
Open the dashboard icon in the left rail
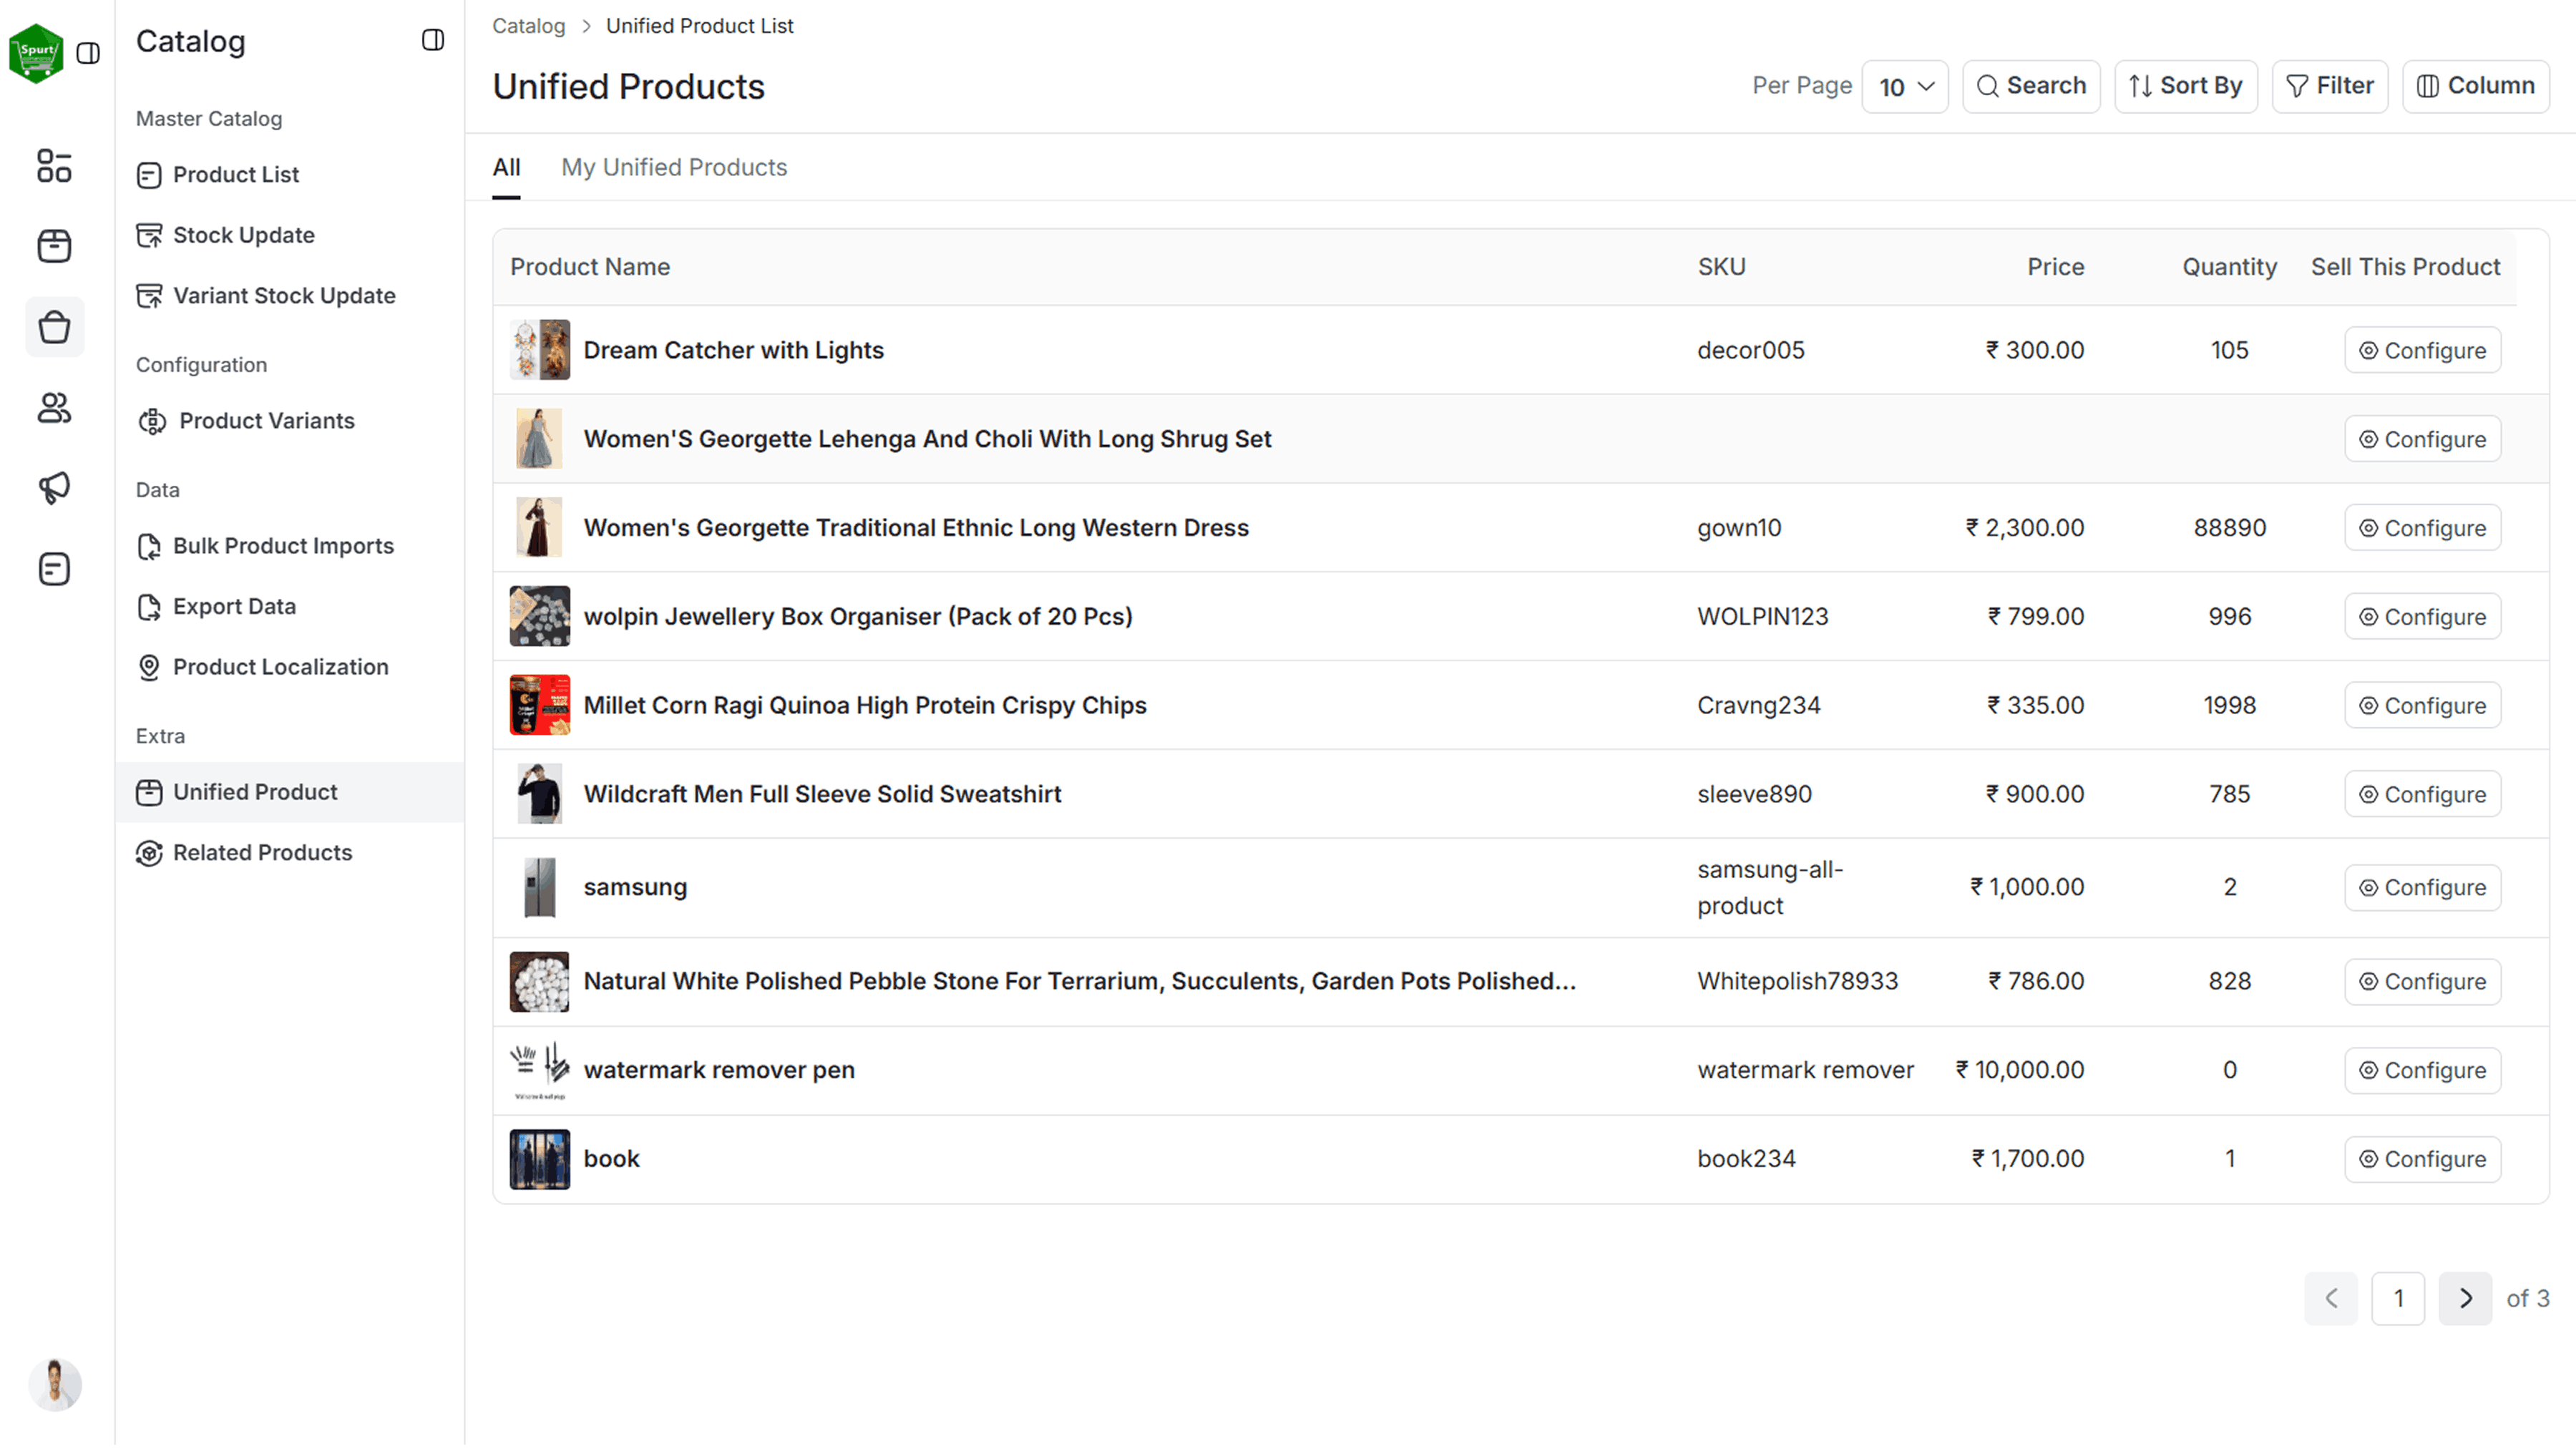tap(54, 166)
